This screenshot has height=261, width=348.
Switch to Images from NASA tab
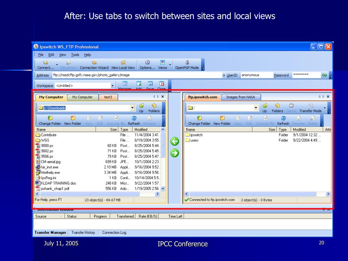tap(241, 97)
